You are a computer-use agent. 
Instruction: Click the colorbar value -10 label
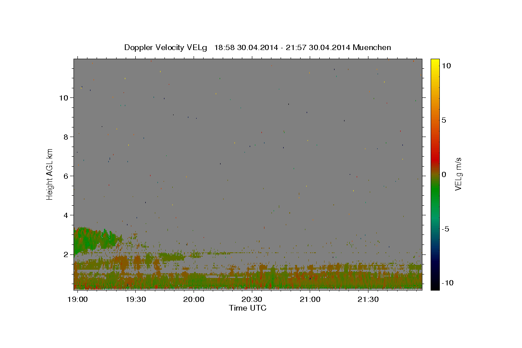click(448, 283)
